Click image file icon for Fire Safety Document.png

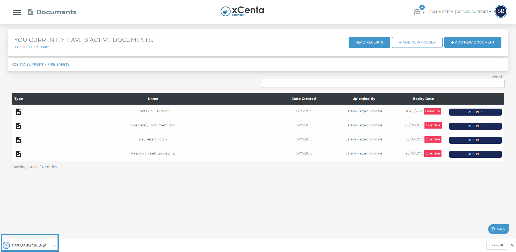[x=19, y=126]
